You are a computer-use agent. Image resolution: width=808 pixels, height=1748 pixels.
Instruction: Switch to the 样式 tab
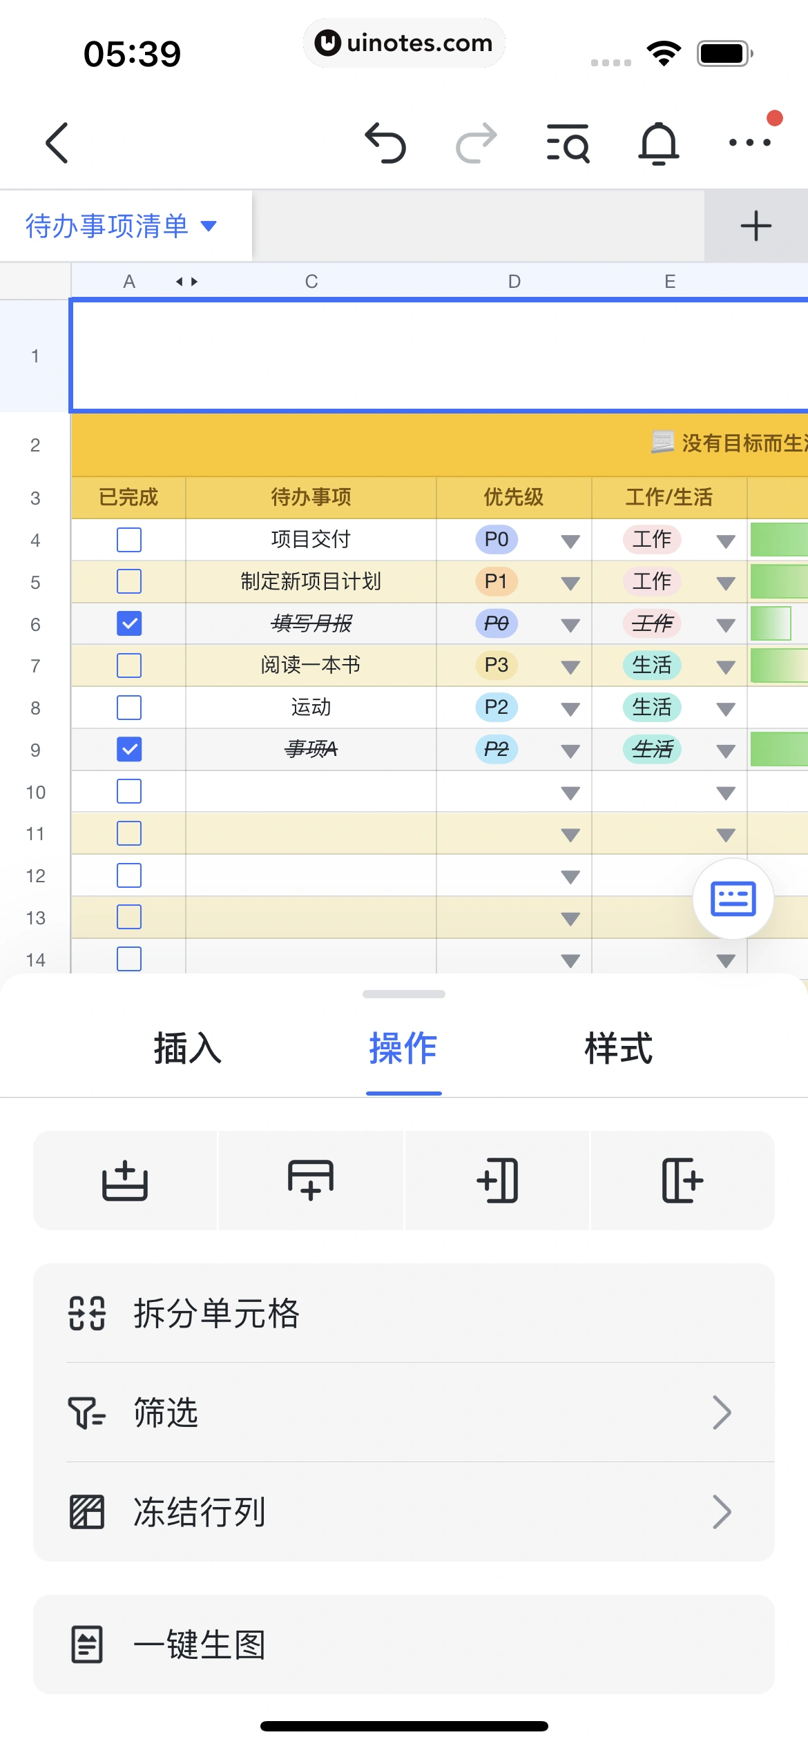[x=619, y=1048]
